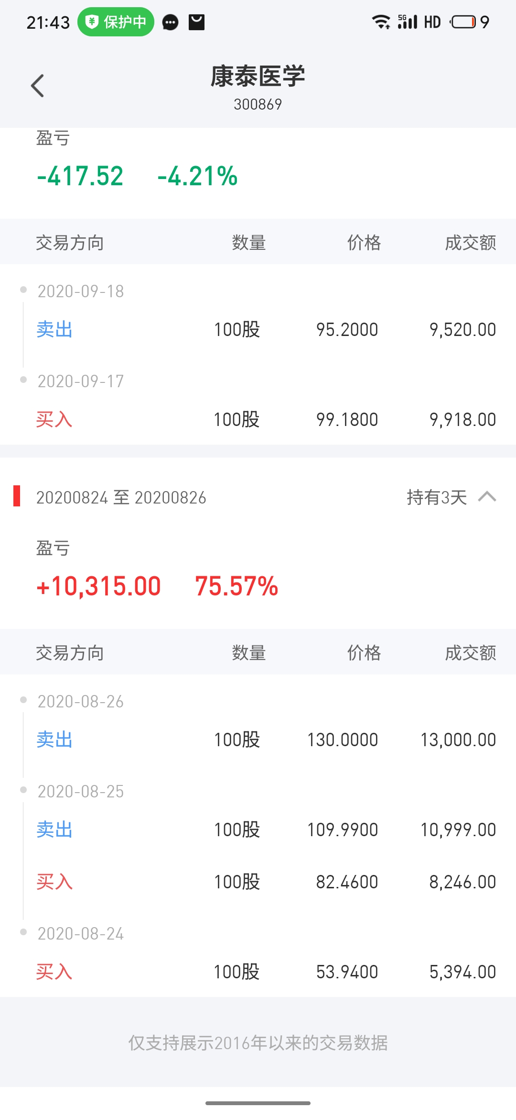Select the 2020-09-18 卖出 trade row

258,330
